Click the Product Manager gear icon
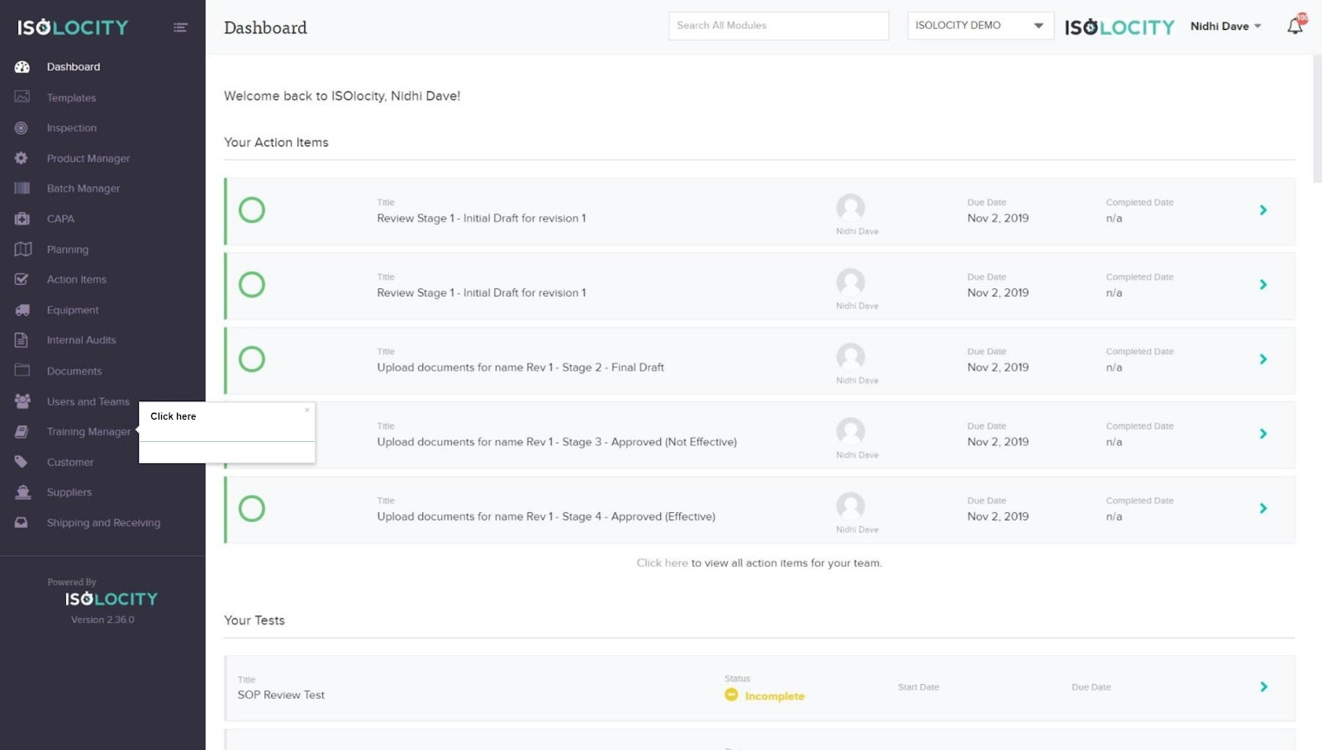 coord(21,158)
